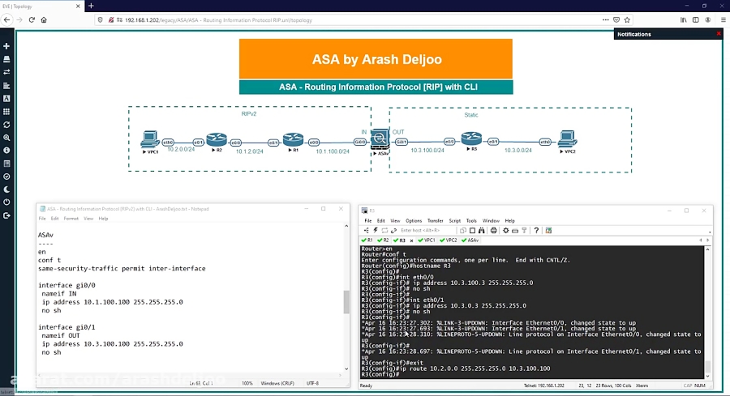The width and height of the screenshot is (730, 396).
Task: Open the lab details icon in sidebar
Action: (x=6, y=164)
